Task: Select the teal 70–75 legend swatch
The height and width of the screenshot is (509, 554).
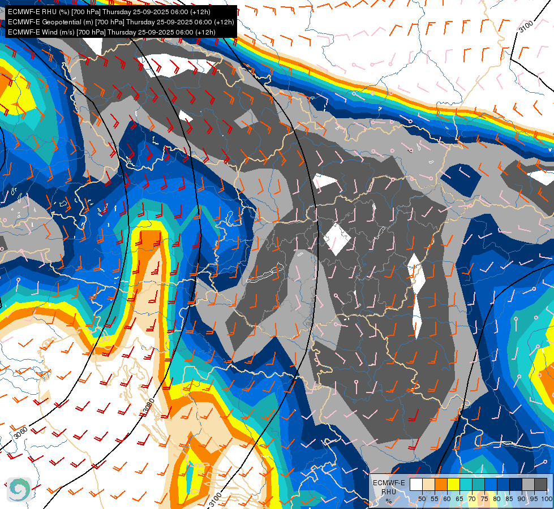Action: tap(479, 484)
